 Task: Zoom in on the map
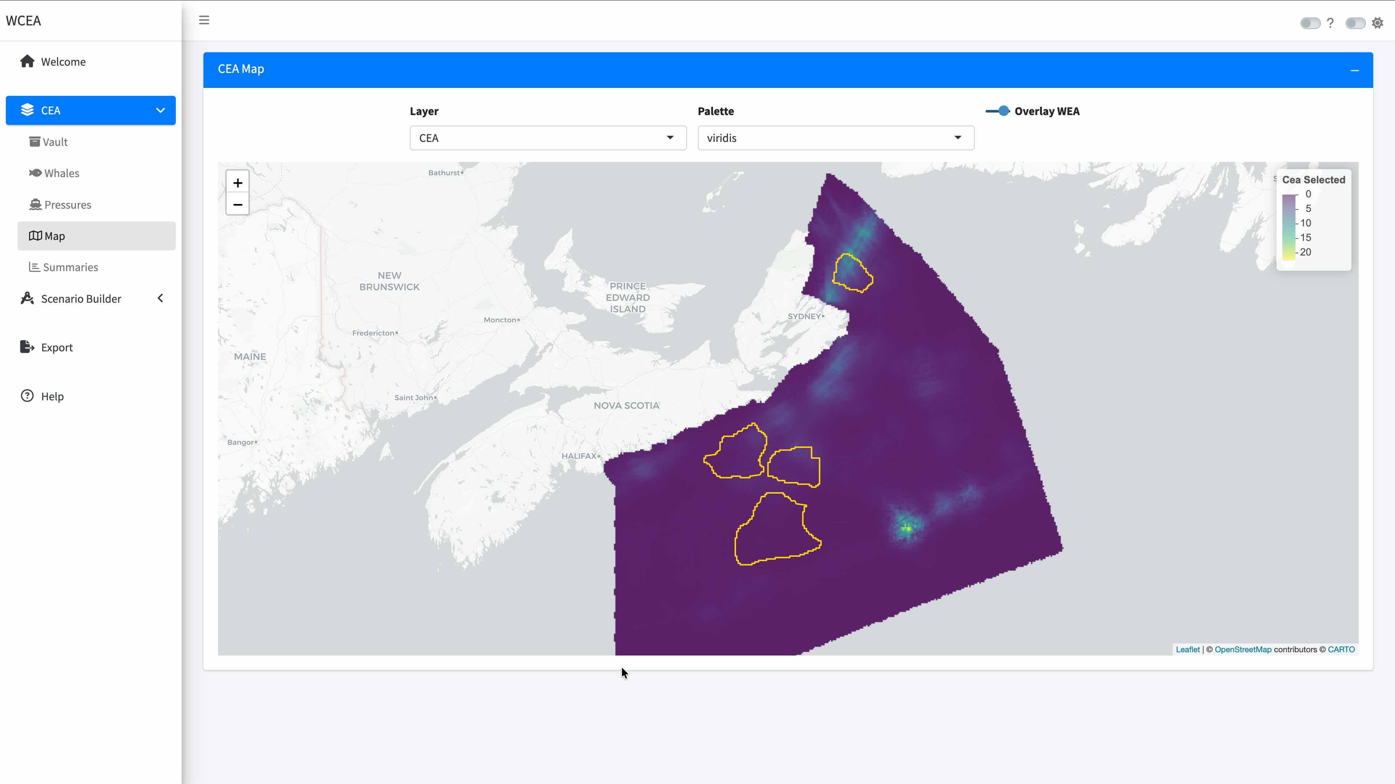[237, 183]
